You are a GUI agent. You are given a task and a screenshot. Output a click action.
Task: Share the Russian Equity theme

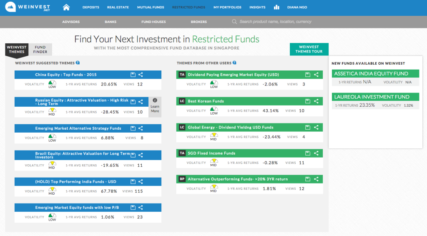(141, 102)
